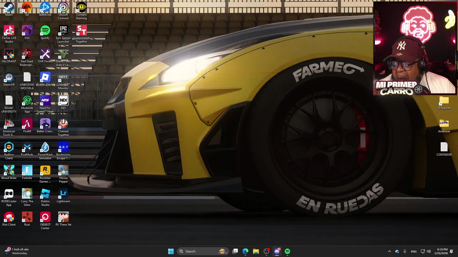Click the taskbar Search box
The height and width of the screenshot is (257, 458).
coord(203,251)
